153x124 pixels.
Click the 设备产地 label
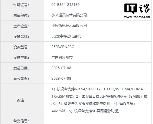click(21, 58)
